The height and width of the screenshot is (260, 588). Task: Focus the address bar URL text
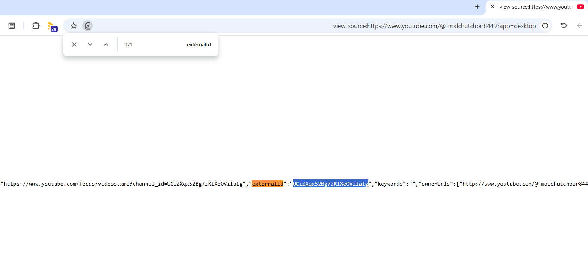(434, 26)
